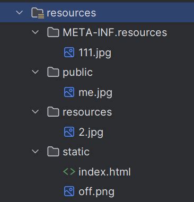Select the index.html file name
The image size is (194, 202).
click(x=104, y=172)
